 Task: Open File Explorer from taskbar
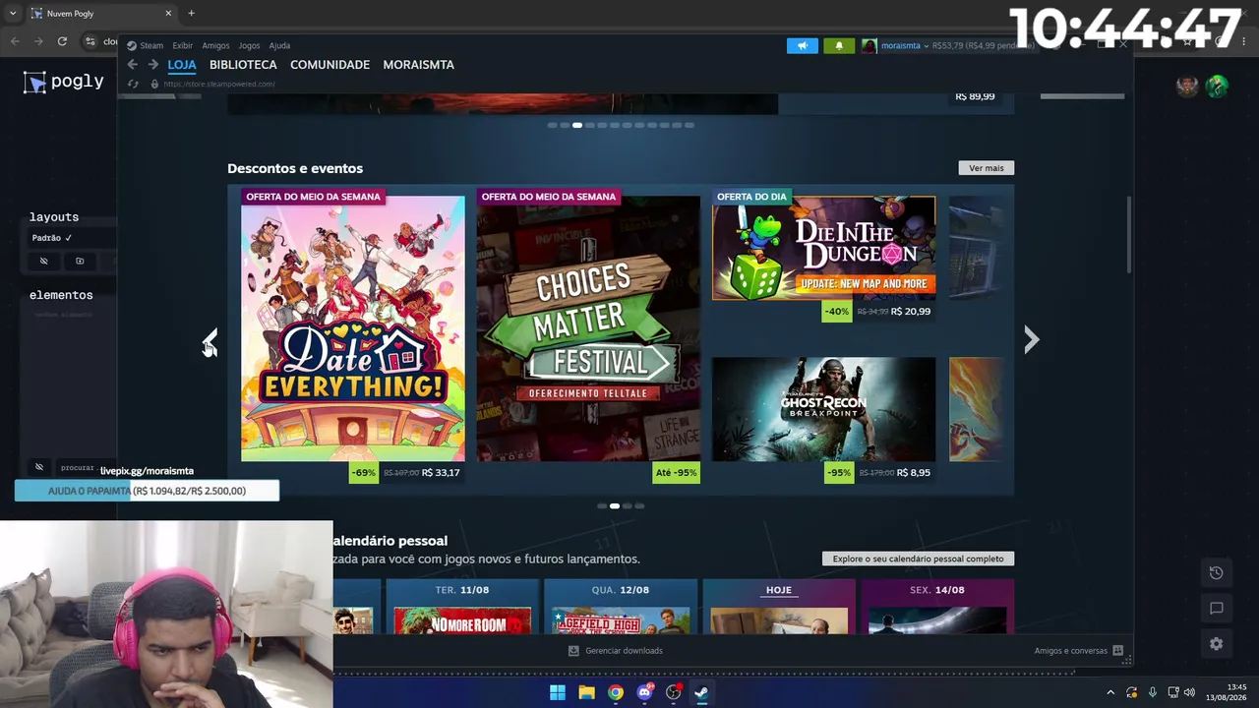586,692
